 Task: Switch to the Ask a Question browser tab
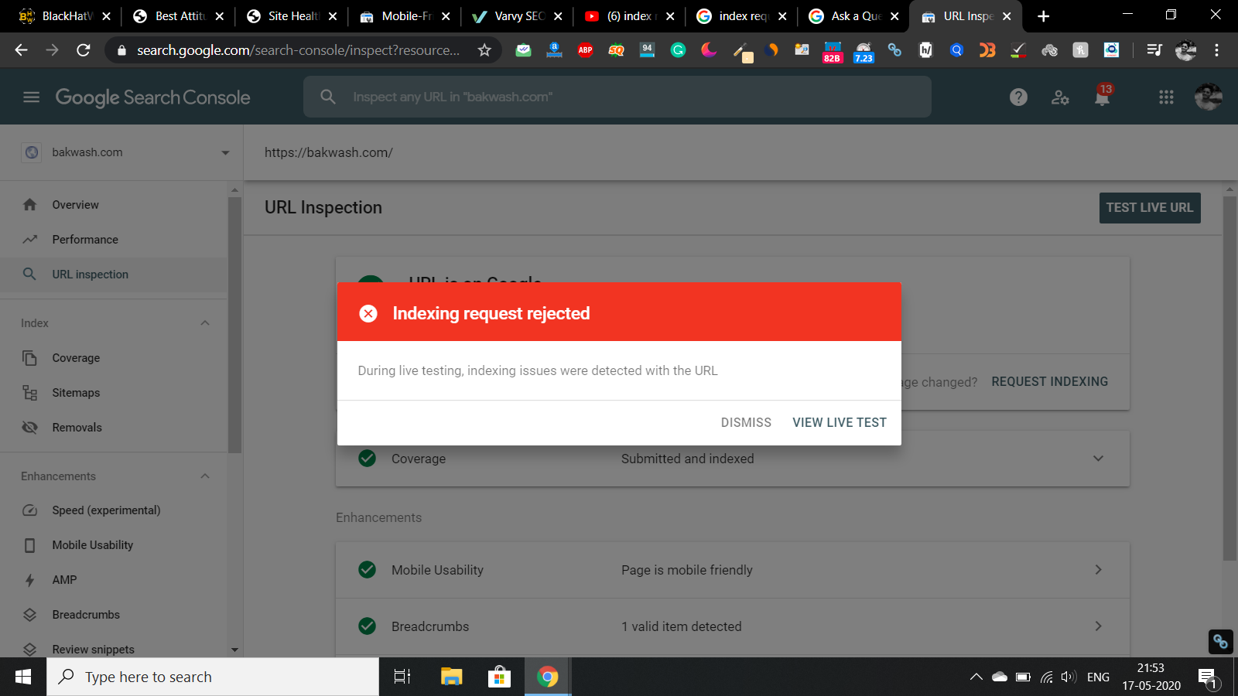point(853,16)
